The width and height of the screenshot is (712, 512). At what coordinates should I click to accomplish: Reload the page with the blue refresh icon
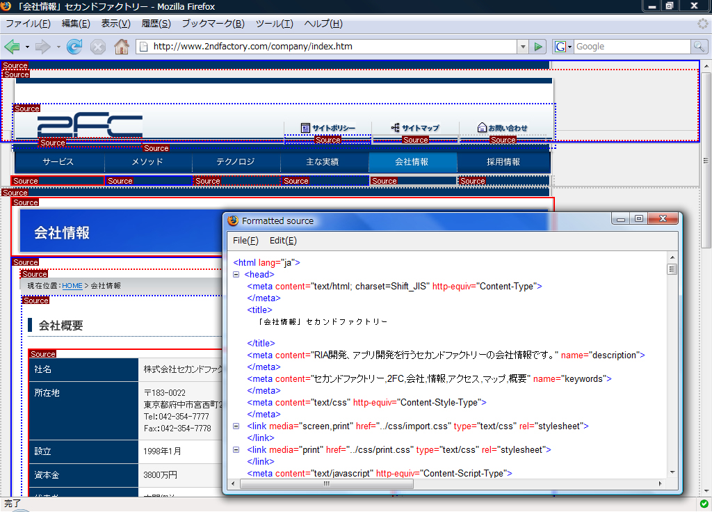click(74, 47)
